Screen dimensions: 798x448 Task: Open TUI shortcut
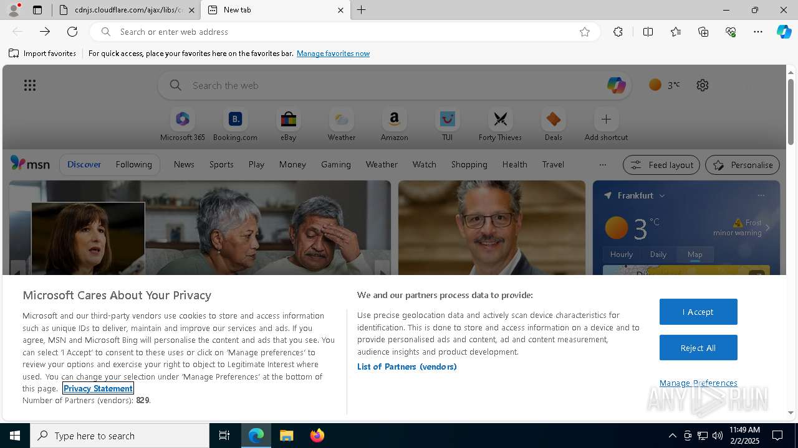pos(447,125)
